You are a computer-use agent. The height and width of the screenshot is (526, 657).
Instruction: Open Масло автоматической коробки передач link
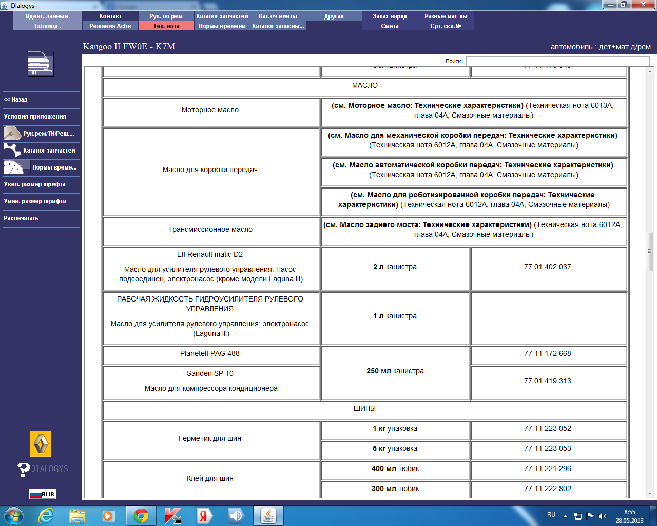point(473,165)
